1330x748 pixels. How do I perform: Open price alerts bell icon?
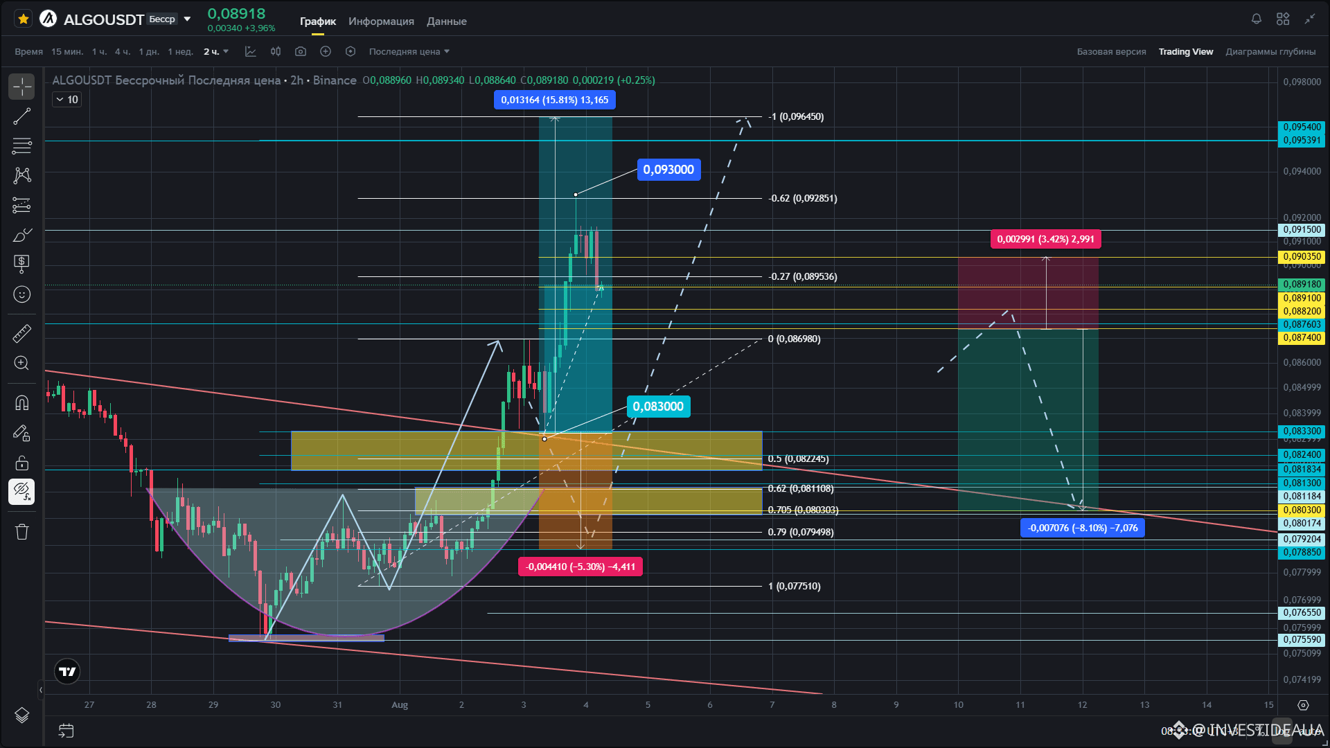coord(1257,19)
